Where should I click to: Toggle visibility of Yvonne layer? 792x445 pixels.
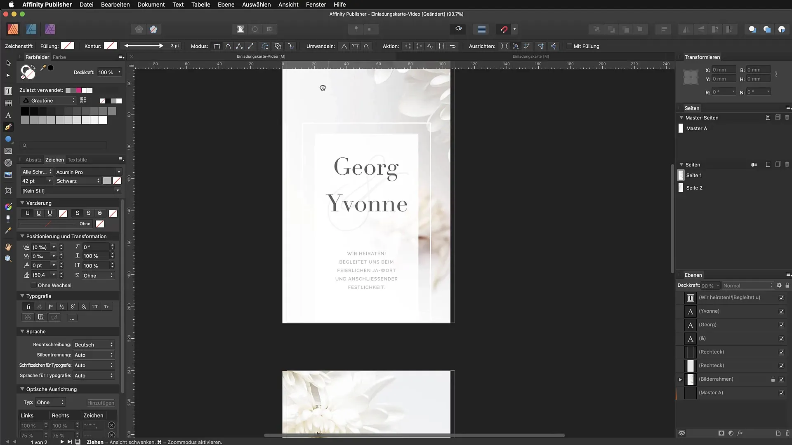point(781,311)
